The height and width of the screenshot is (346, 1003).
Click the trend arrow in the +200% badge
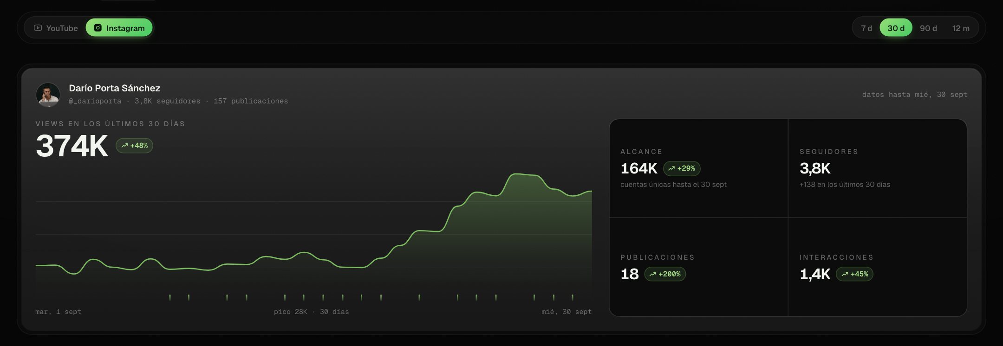[653, 274]
